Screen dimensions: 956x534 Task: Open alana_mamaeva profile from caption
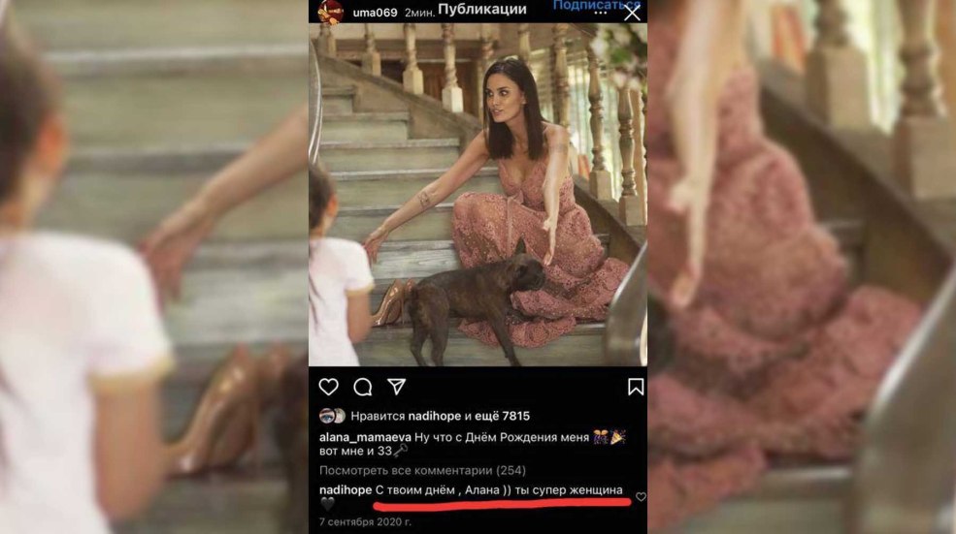365,437
